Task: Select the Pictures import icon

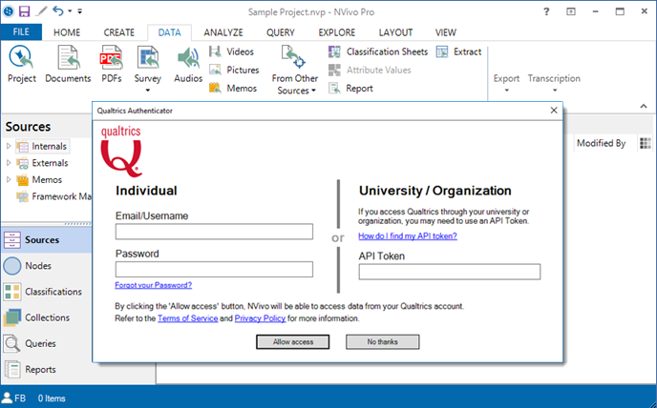Action: pos(216,70)
